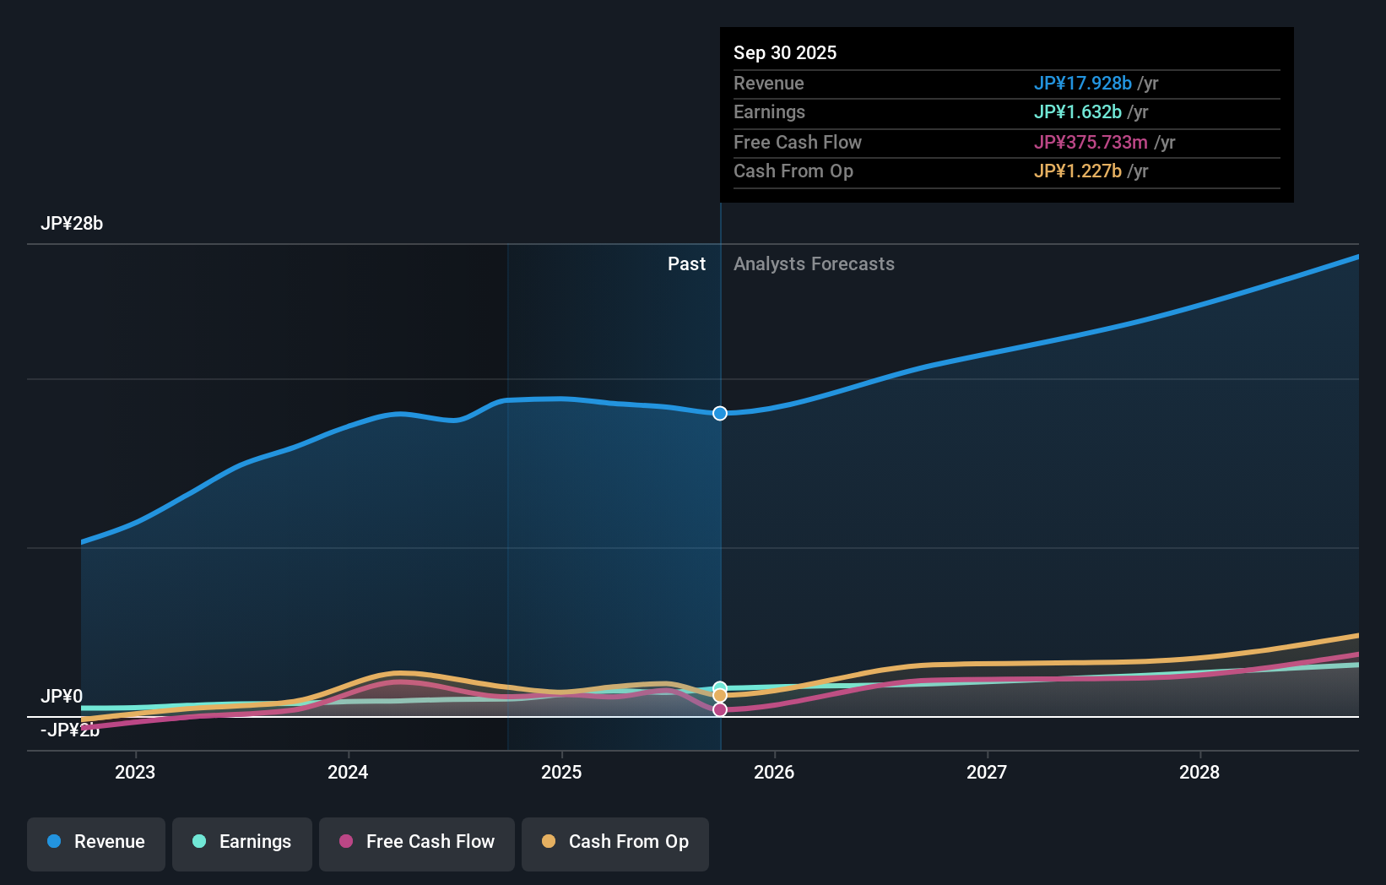Select the Revenue data point marker on the chart

(x=720, y=414)
